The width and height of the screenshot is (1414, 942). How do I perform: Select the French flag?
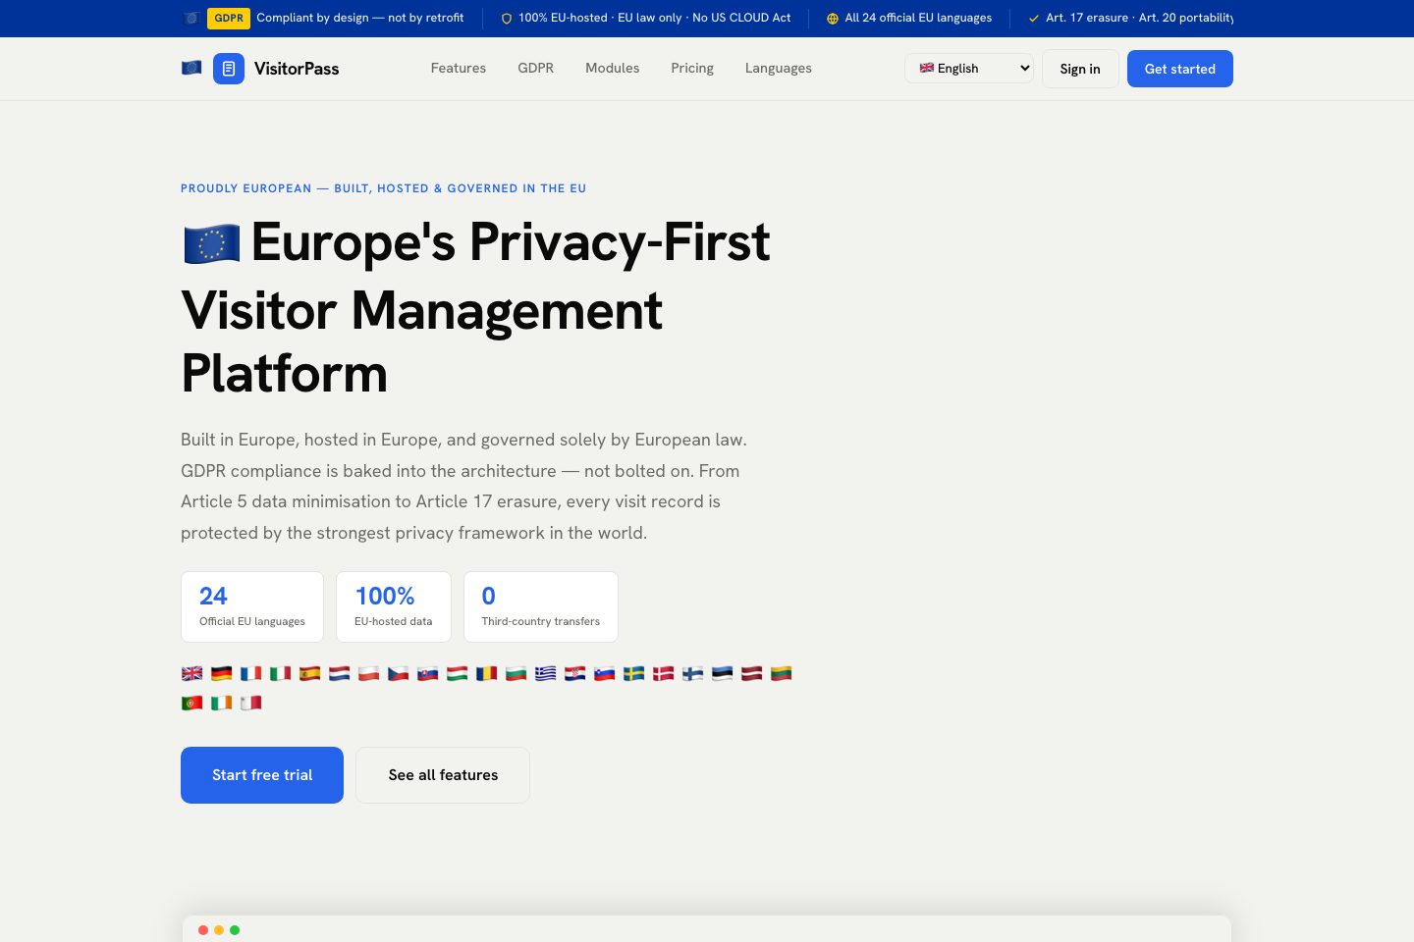coord(251,673)
